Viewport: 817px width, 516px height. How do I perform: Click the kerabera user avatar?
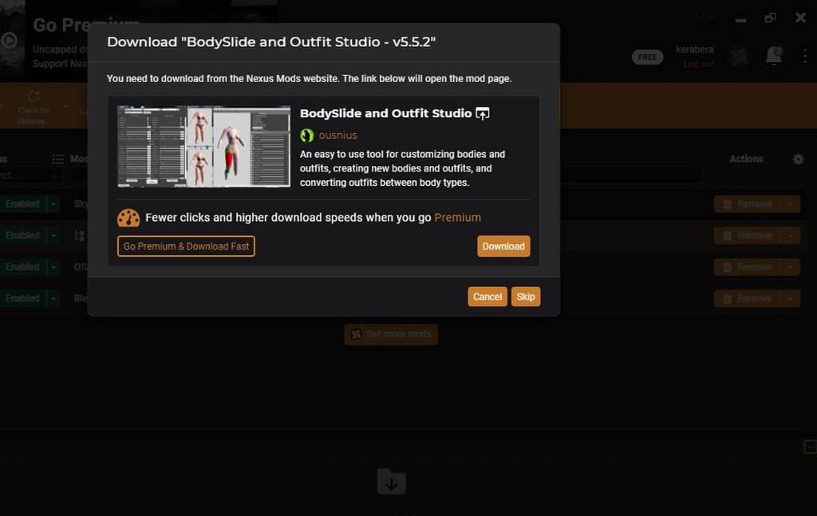pos(739,57)
